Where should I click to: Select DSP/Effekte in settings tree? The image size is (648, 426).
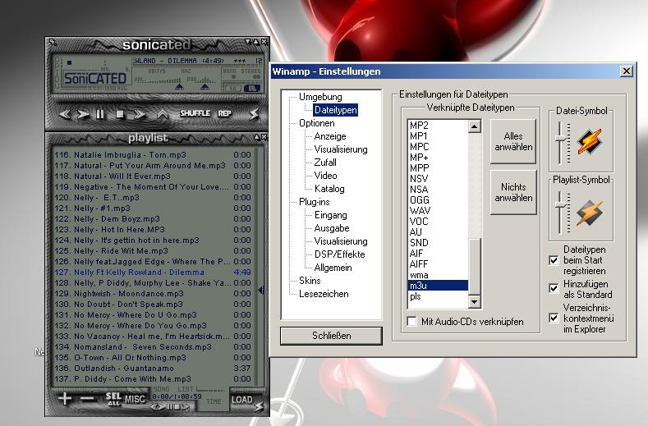pos(339,254)
